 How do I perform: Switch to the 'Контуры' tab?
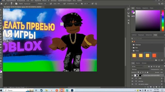pyautogui.click(x=144, y=63)
